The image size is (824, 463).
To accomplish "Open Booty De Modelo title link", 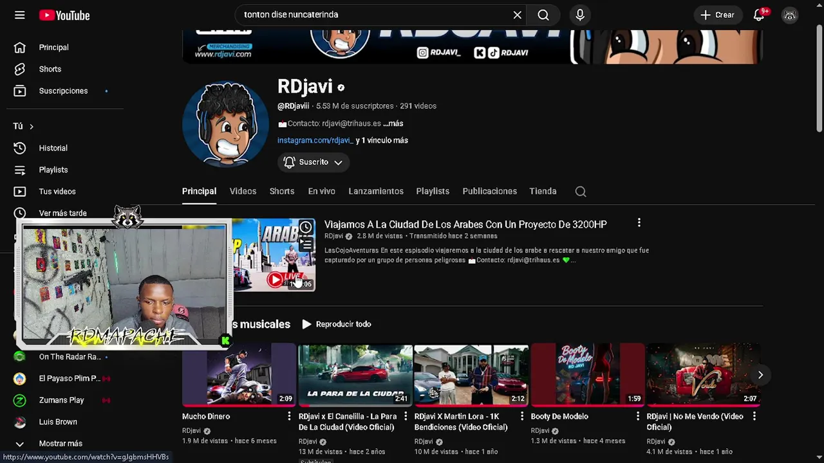I will 559,417.
